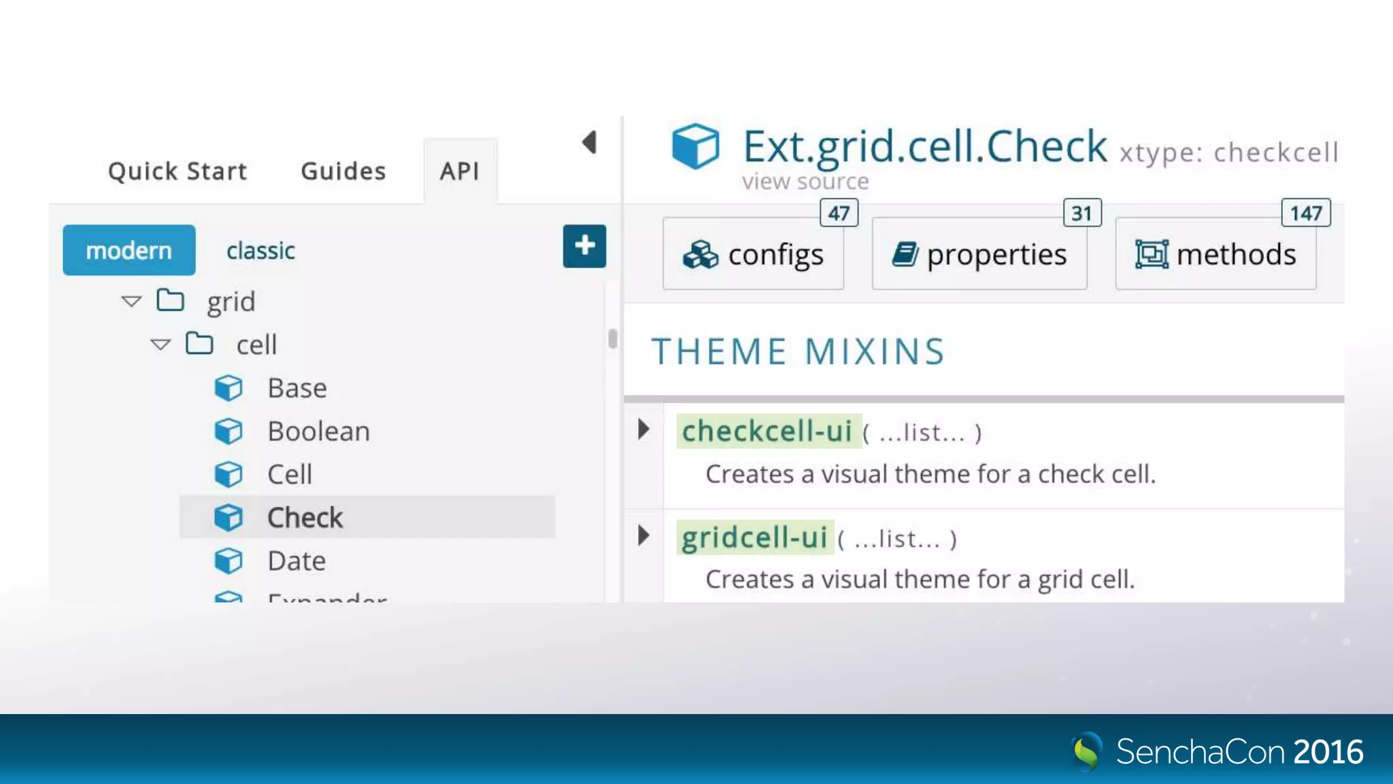Open the configs members button
1393x784 pixels.
click(x=753, y=255)
